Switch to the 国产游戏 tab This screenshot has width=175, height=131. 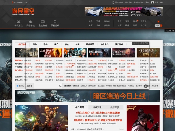point(119,44)
